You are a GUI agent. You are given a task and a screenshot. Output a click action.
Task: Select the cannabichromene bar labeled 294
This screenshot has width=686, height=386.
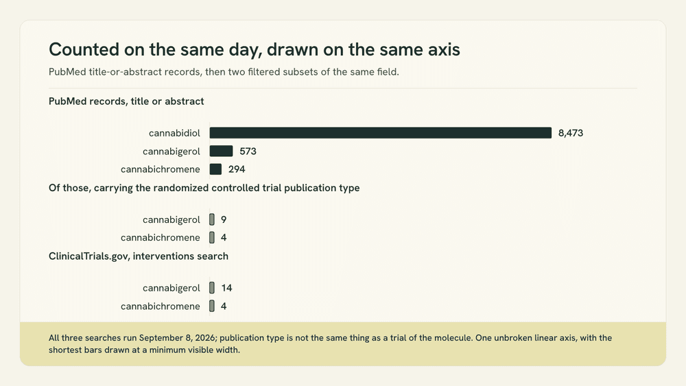tap(215, 169)
